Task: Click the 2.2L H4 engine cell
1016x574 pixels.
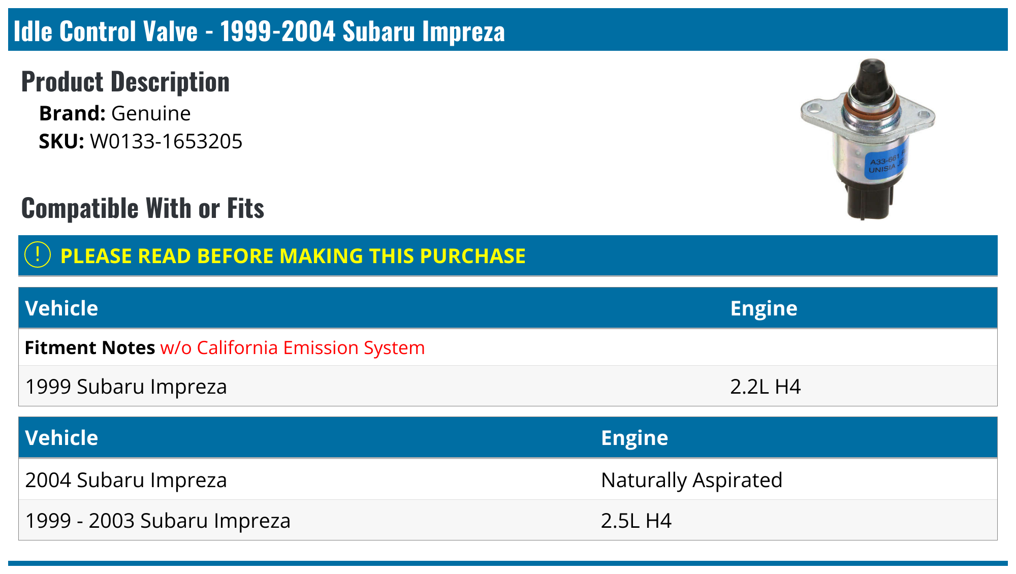Action: (765, 387)
